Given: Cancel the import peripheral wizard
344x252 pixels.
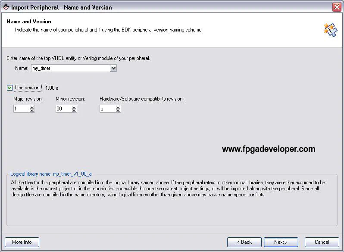Looking at the screenshot, I should click(322, 242).
